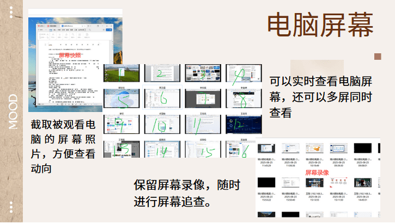Click the red 屏幕录像 label
This screenshot has width=395, height=224.
pyautogui.click(x=317, y=172)
